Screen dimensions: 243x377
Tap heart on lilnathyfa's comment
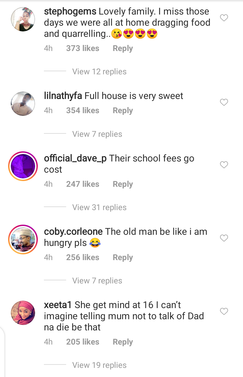(x=224, y=102)
